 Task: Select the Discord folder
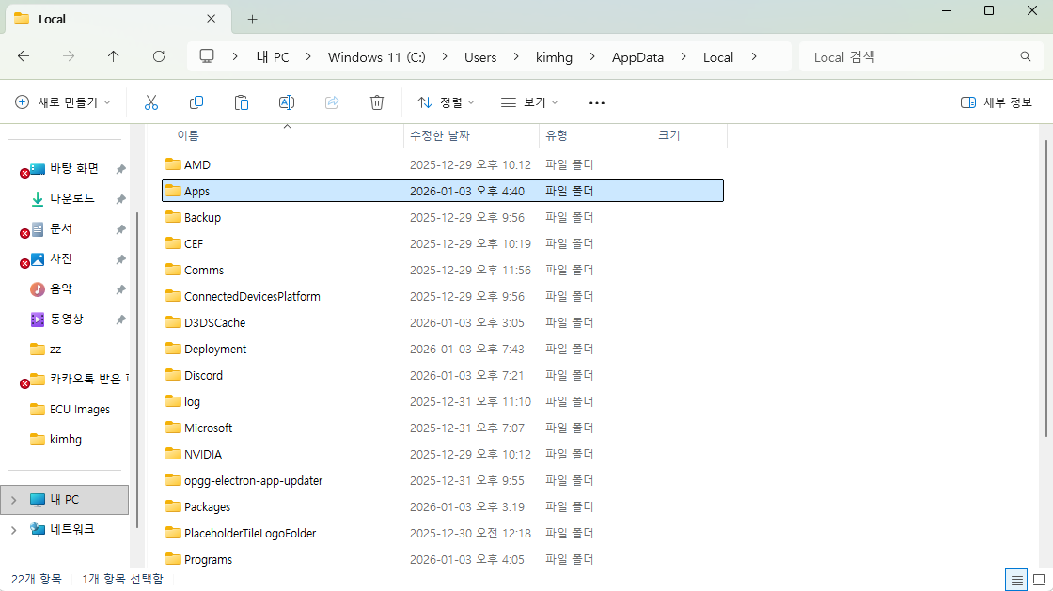(203, 375)
